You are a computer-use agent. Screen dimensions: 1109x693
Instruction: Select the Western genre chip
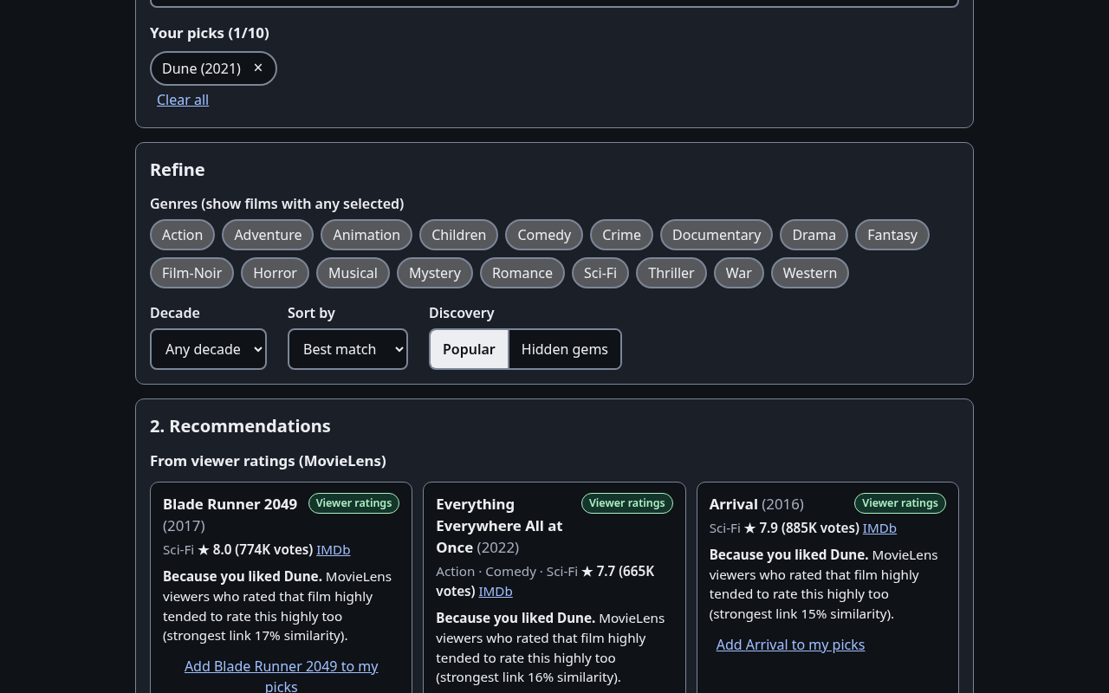[x=810, y=273]
